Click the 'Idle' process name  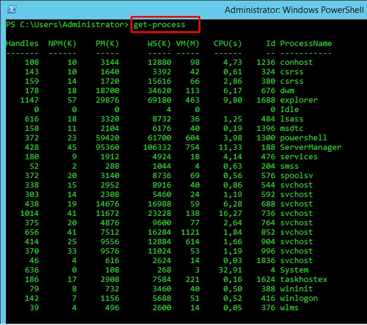click(290, 110)
